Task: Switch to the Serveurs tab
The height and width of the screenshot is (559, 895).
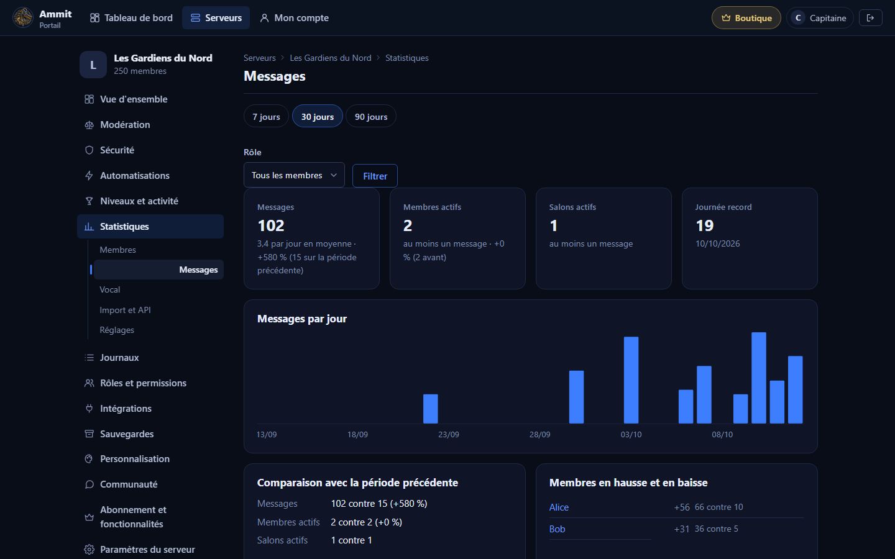Action: pyautogui.click(x=216, y=18)
